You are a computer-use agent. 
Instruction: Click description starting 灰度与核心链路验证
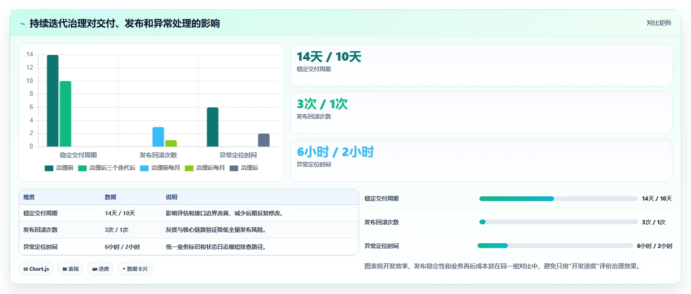pos(216,230)
